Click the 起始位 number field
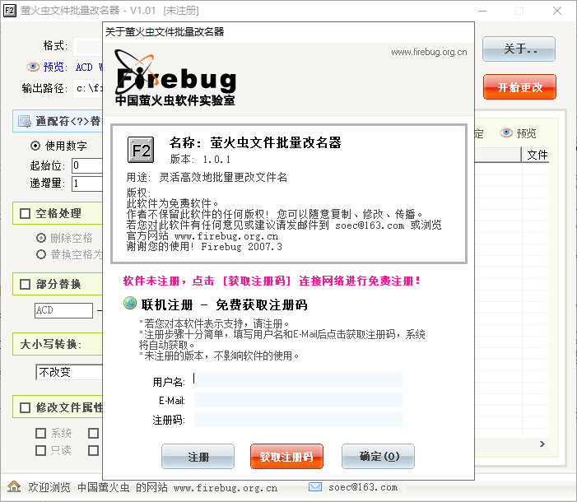This screenshot has height=502, width=577. coord(87,165)
